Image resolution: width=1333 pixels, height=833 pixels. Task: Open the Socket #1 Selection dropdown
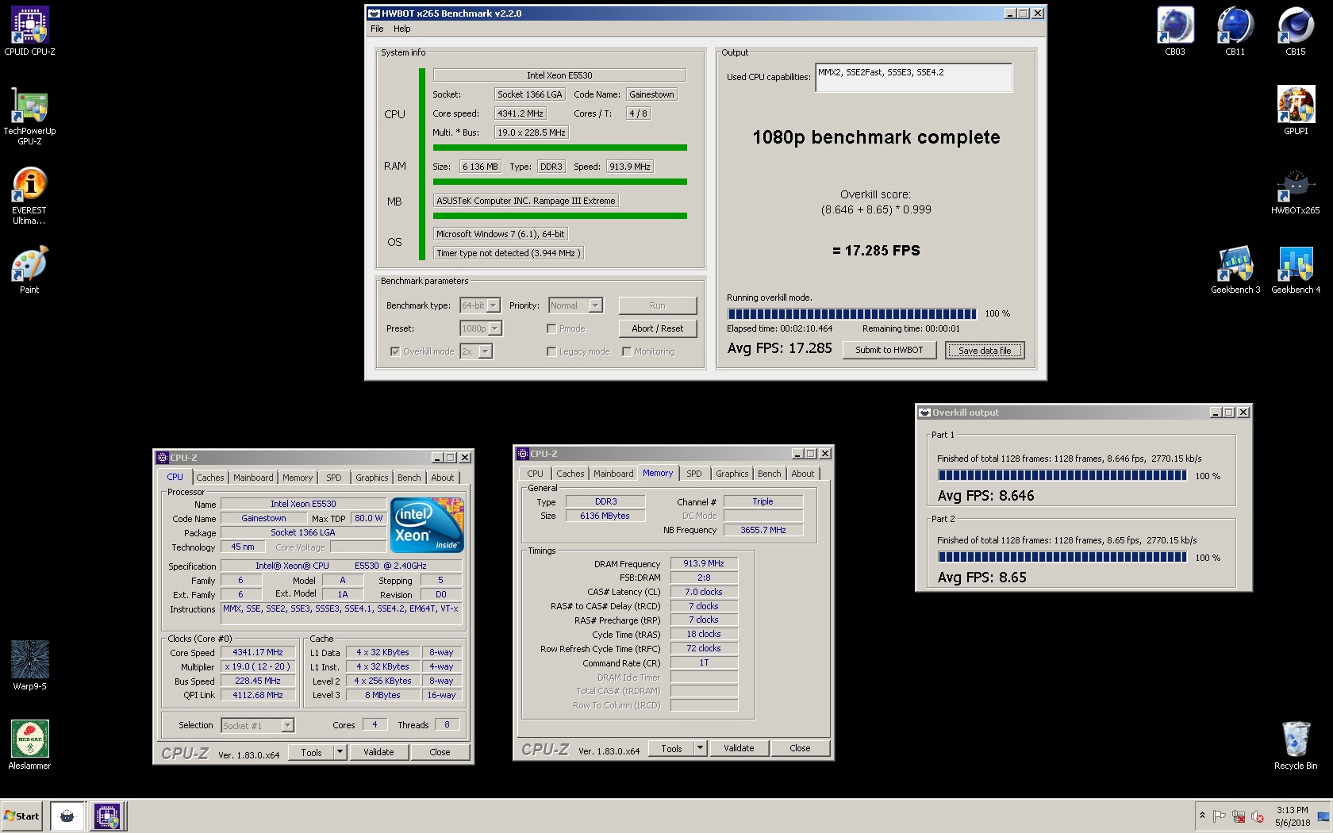pyautogui.click(x=257, y=725)
